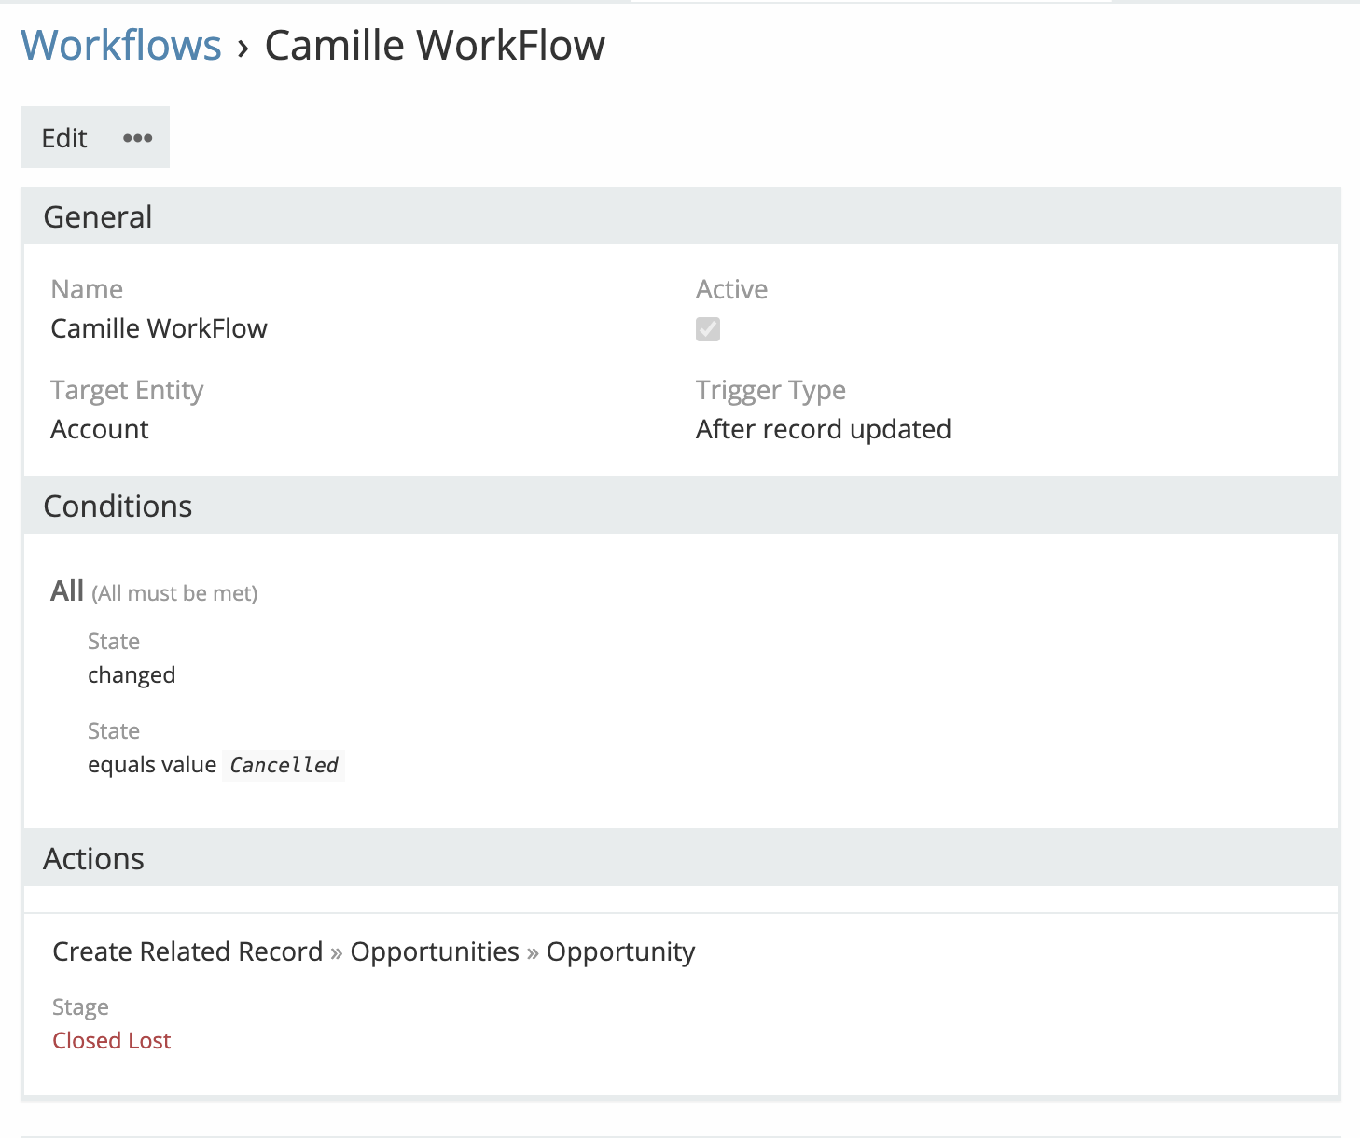Go back to the Workflows list link
This screenshot has width=1360, height=1138.
click(x=121, y=45)
